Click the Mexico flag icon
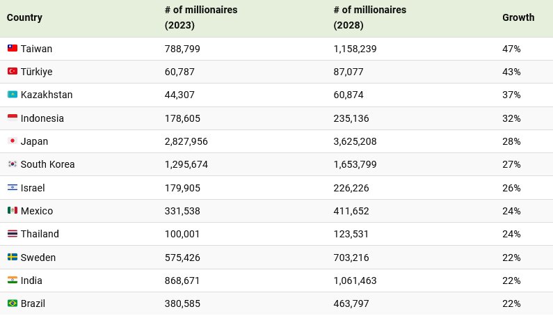The height and width of the screenshot is (316, 553). (x=12, y=211)
